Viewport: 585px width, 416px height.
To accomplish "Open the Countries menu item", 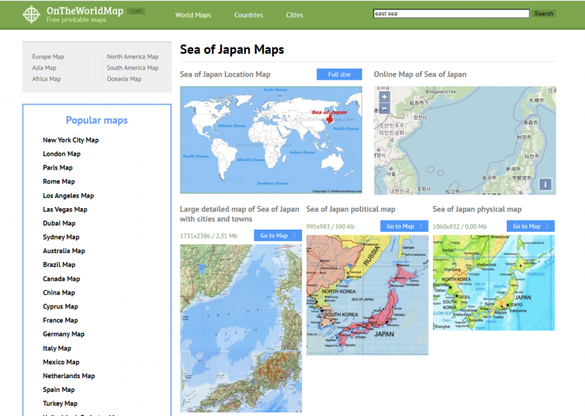I will point(249,15).
